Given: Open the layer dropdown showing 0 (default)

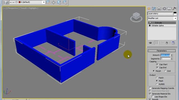Looking at the screenshot, I should [x=27, y=2].
